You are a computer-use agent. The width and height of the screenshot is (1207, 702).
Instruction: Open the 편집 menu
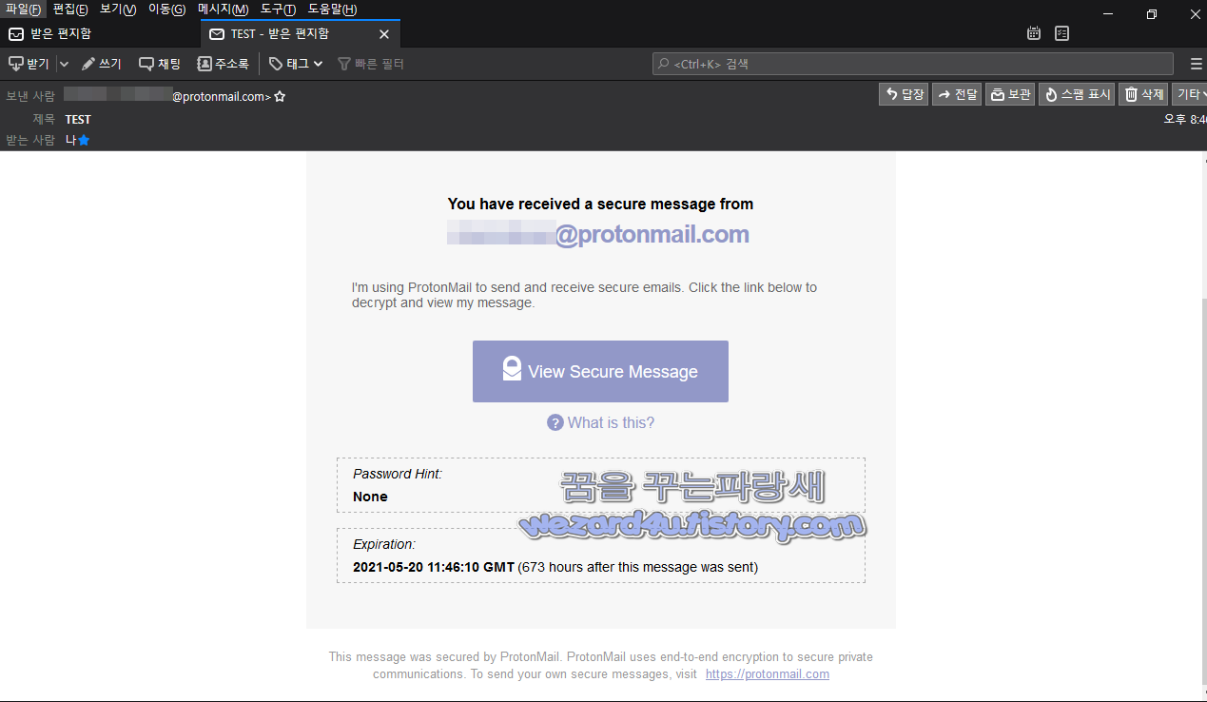point(70,10)
